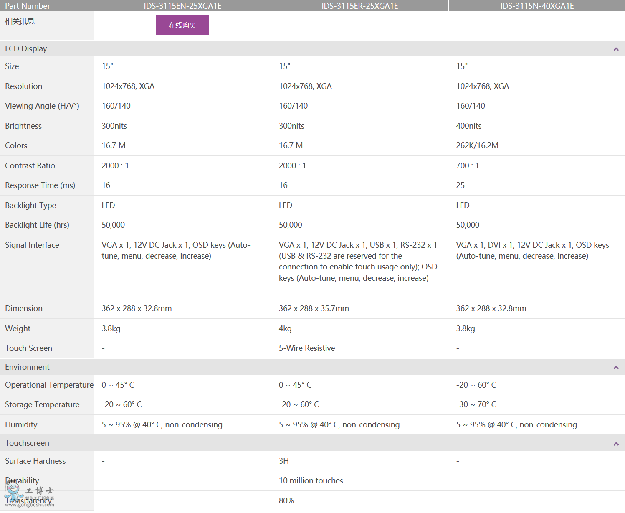The image size is (625, 513).
Task: Select the IDS-3115ER-25XGA1E column header
Action: [x=359, y=6]
